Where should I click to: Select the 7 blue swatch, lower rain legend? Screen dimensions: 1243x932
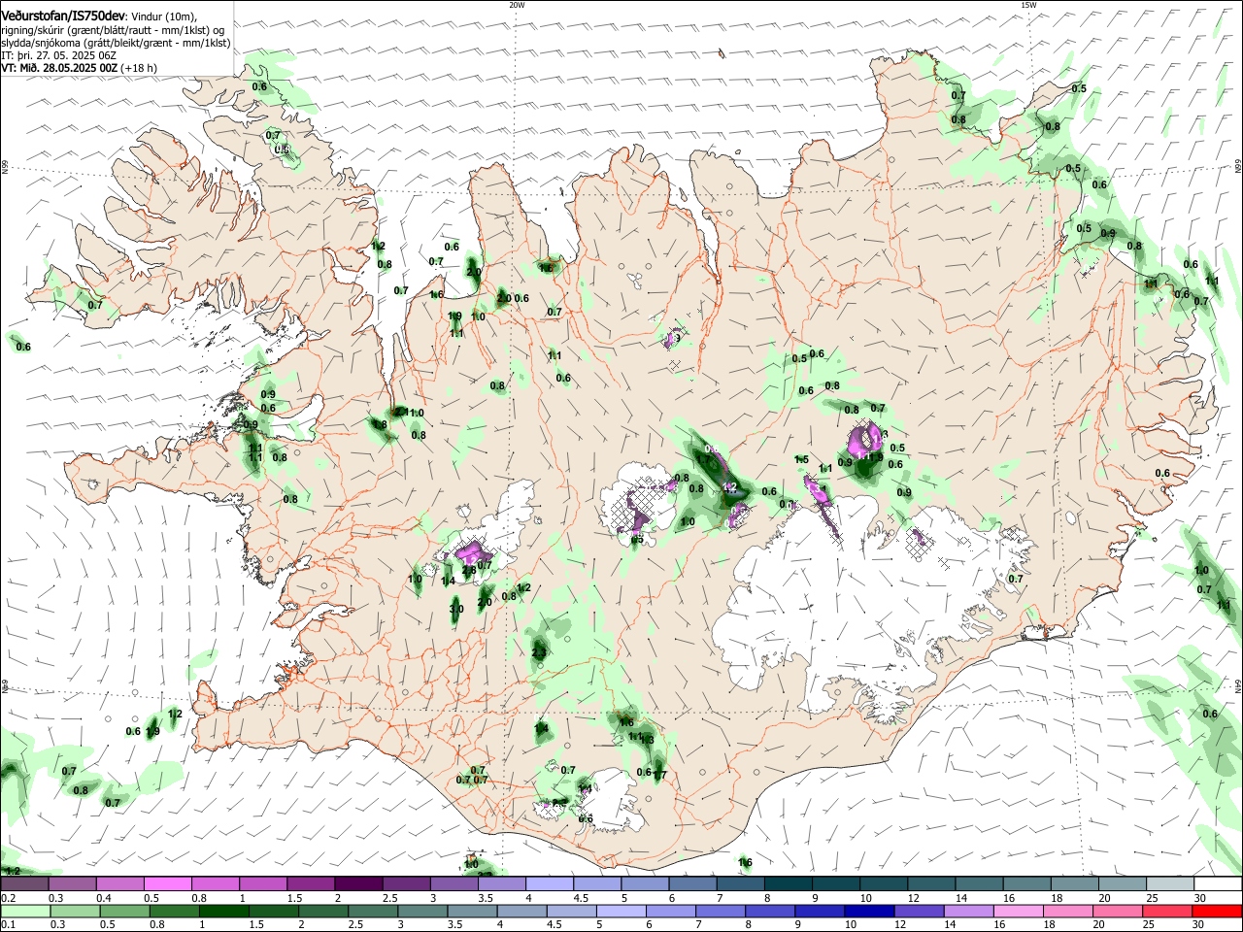[720, 911]
